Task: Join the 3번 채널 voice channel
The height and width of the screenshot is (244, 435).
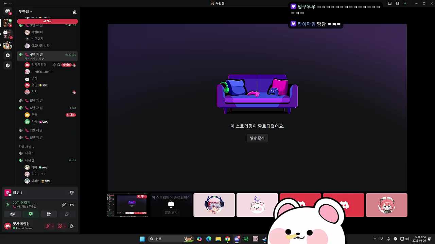Action: click(47, 25)
